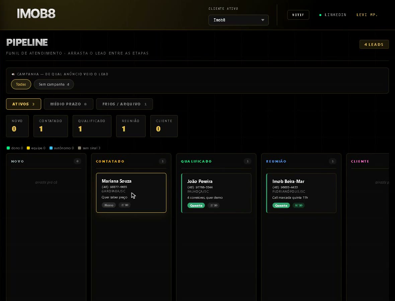Click the 4 LEADS badge
Screen dimensions: 395x301
[374, 44]
